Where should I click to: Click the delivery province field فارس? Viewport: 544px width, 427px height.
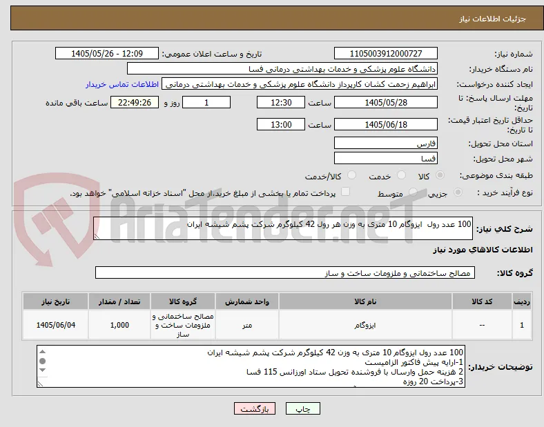point(386,143)
